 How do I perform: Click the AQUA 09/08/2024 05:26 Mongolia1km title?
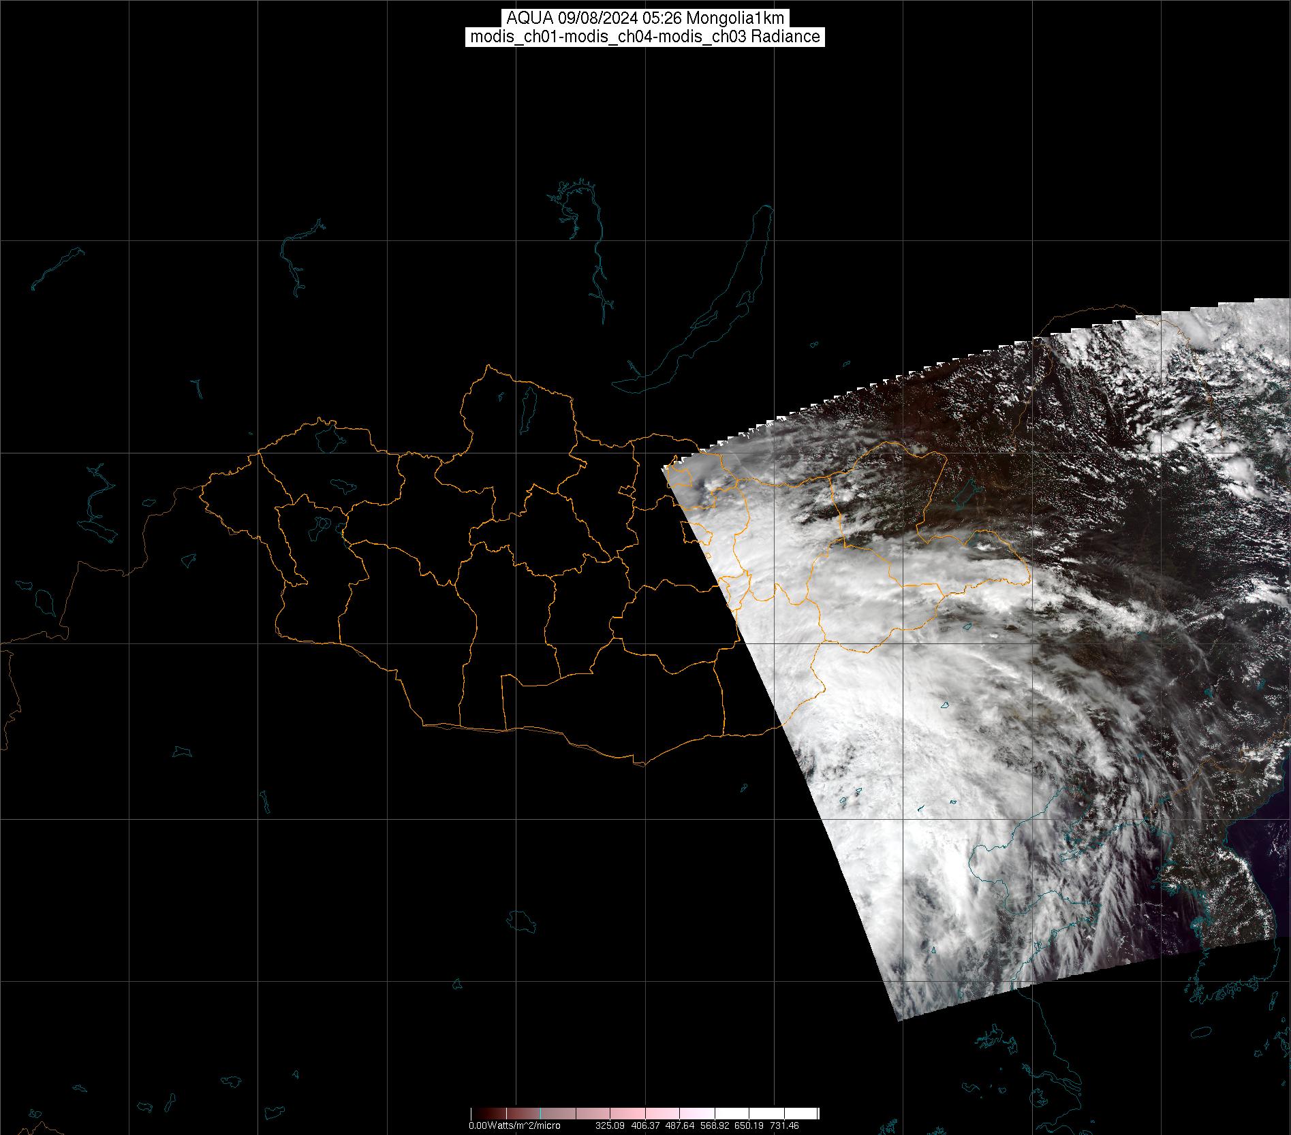645,18
